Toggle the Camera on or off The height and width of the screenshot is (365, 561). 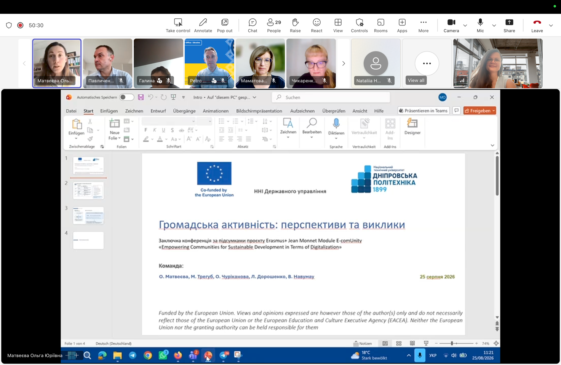pos(451,26)
